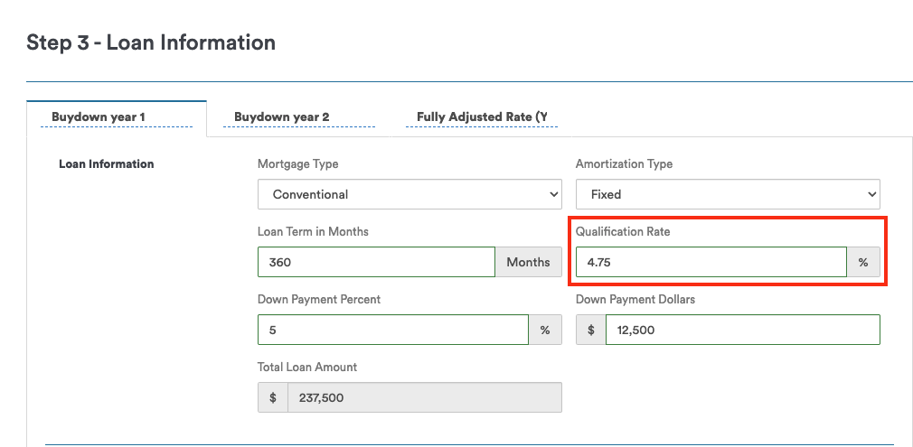Screen dimensions: 913x447
Task: Click the Qualification Rate label text
Action: pyautogui.click(x=623, y=232)
